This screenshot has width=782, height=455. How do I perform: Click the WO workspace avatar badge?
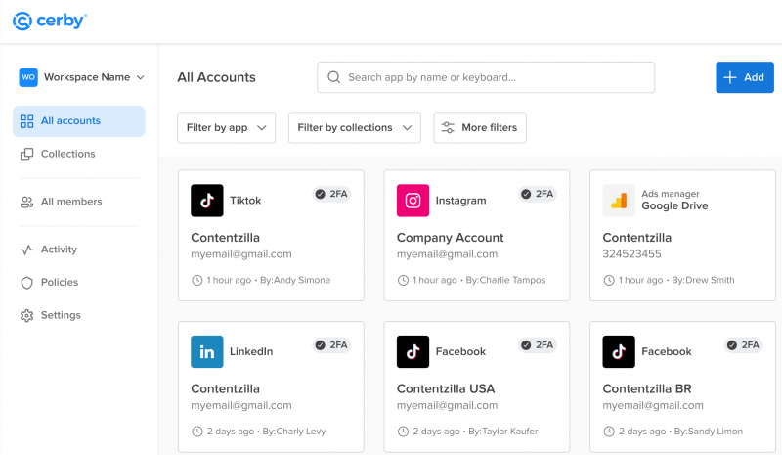click(28, 77)
